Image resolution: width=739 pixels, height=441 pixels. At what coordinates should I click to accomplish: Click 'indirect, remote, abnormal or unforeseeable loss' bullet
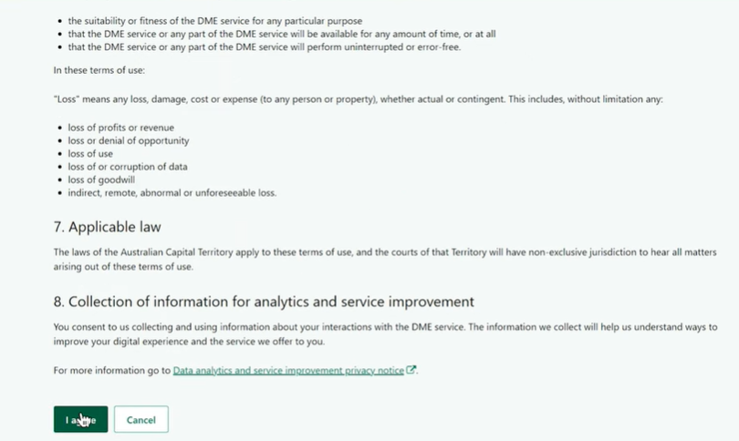172,192
